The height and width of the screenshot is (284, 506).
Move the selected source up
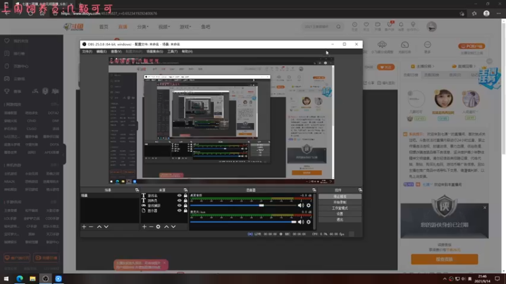pos(166,227)
